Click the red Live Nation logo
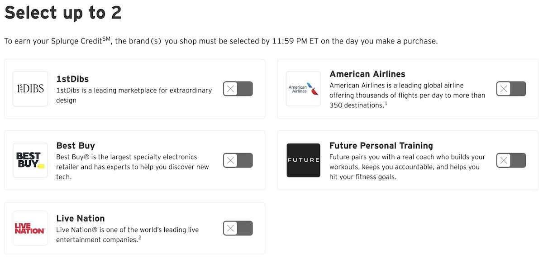The height and width of the screenshot is (259, 543). pyautogui.click(x=30, y=228)
